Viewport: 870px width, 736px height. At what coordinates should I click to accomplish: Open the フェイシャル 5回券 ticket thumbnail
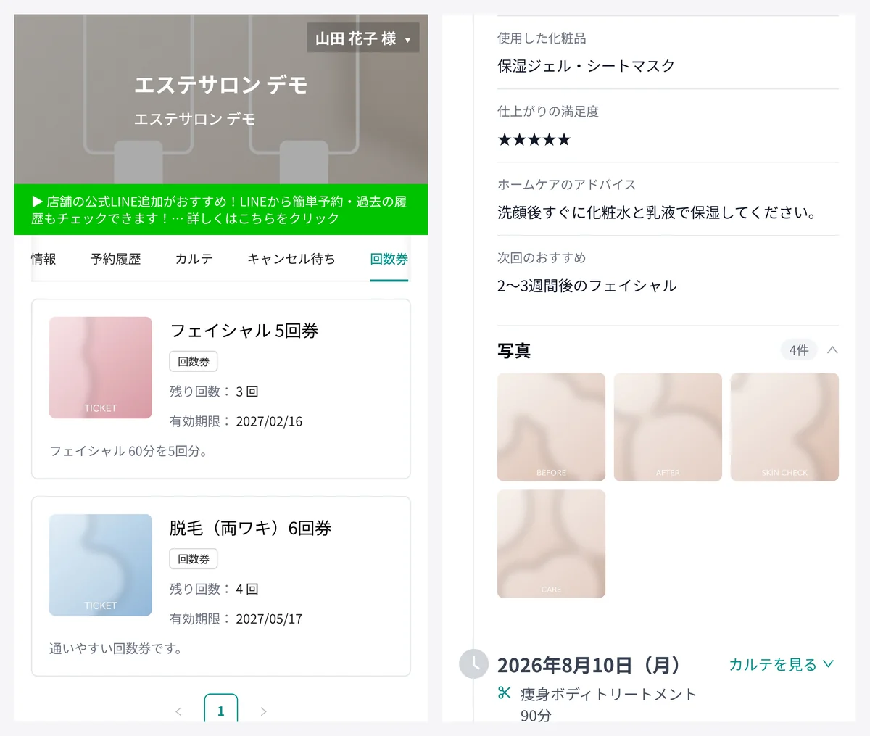(x=101, y=368)
